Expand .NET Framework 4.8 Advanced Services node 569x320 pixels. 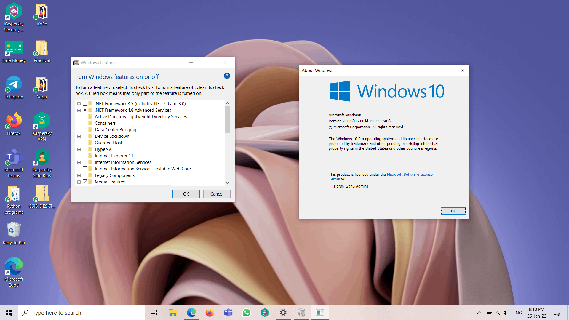pos(79,110)
